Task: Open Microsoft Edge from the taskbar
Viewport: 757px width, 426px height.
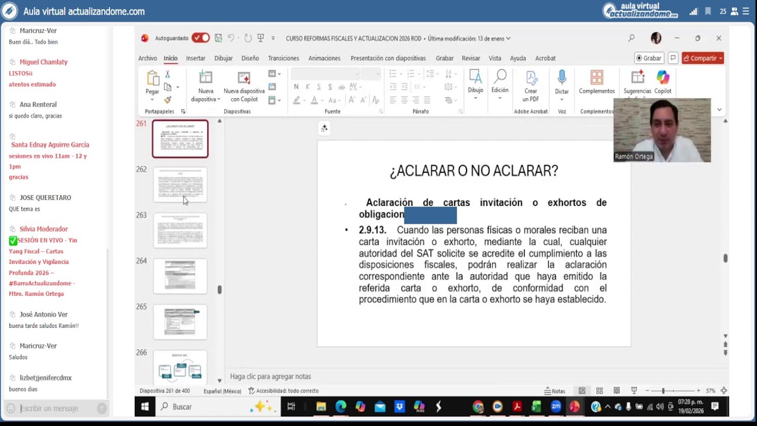Action: (341, 406)
